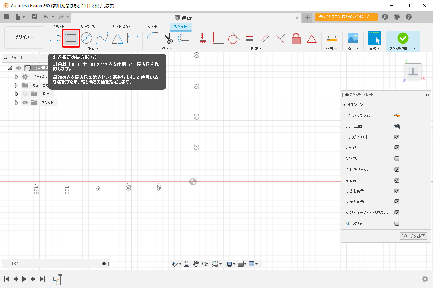This screenshot has width=433, height=288.
Task: Apply the parallel constraint
Action: coord(265,38)
